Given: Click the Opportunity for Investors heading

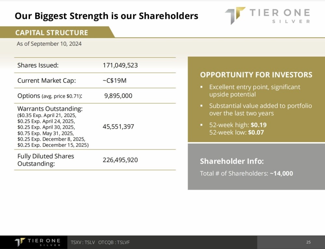Looking at the screenshot, I should point(256,75).
